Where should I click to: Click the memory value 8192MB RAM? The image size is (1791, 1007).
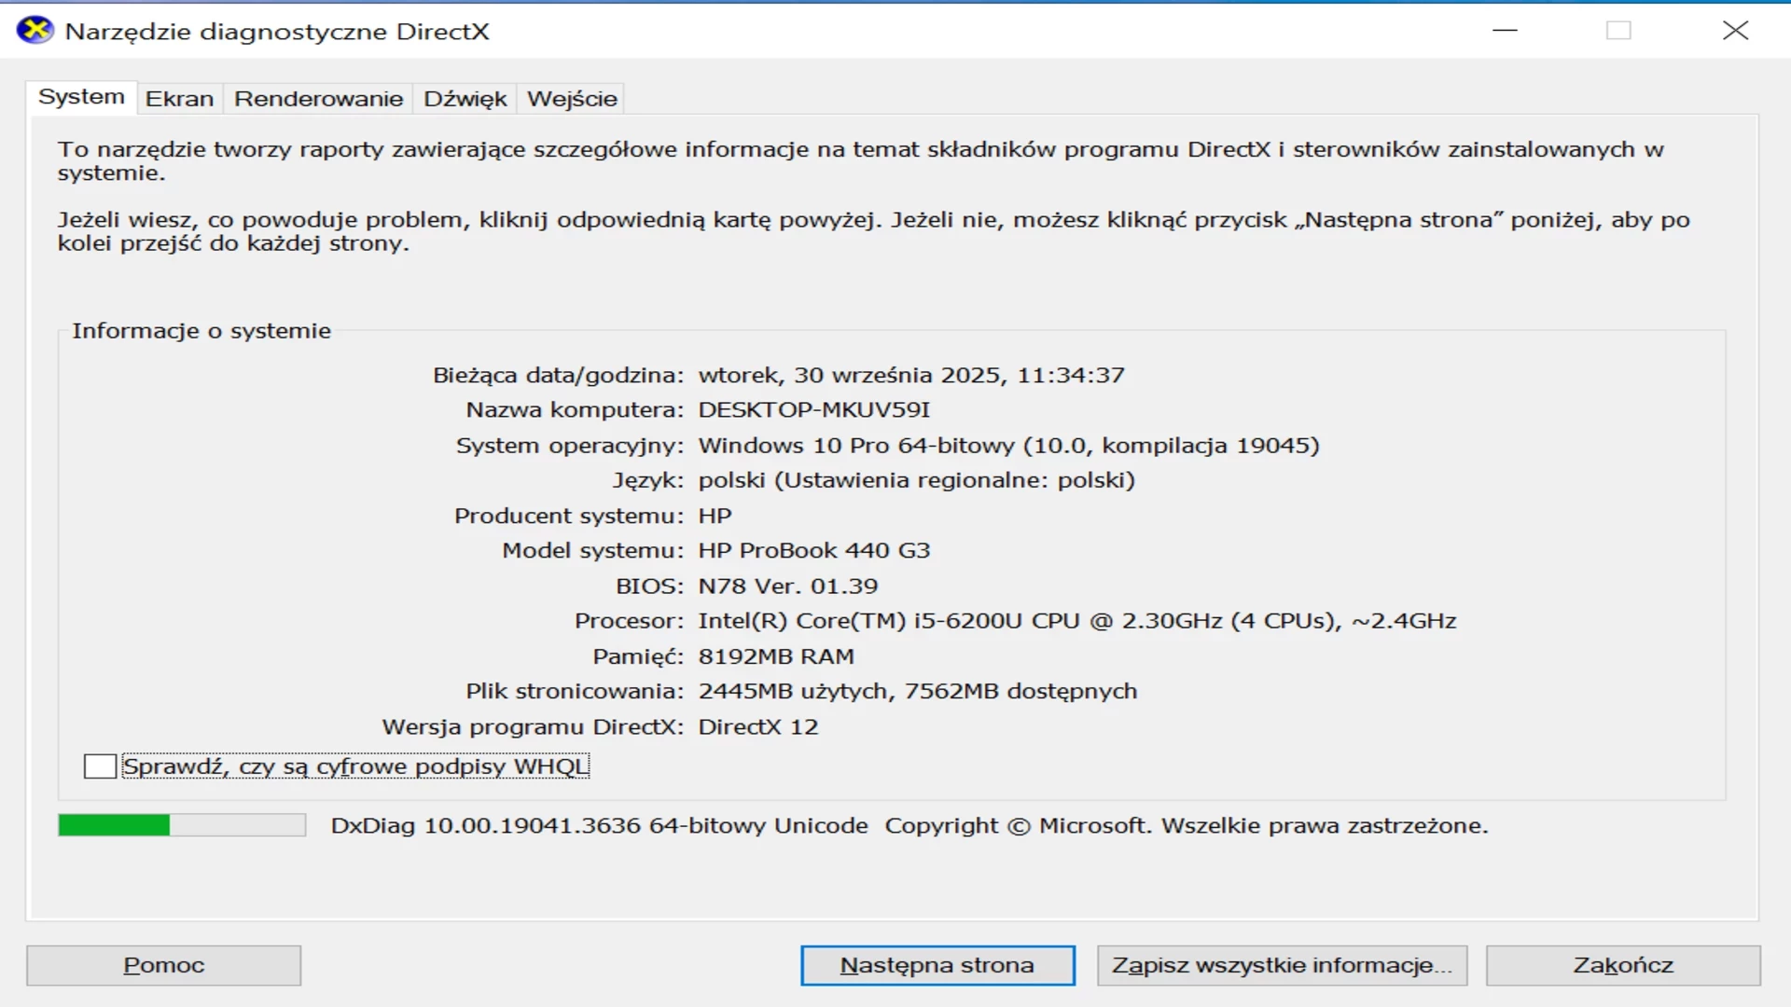[776, 656]
